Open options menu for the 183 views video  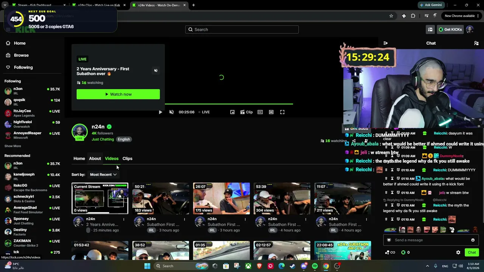(185, 219)
